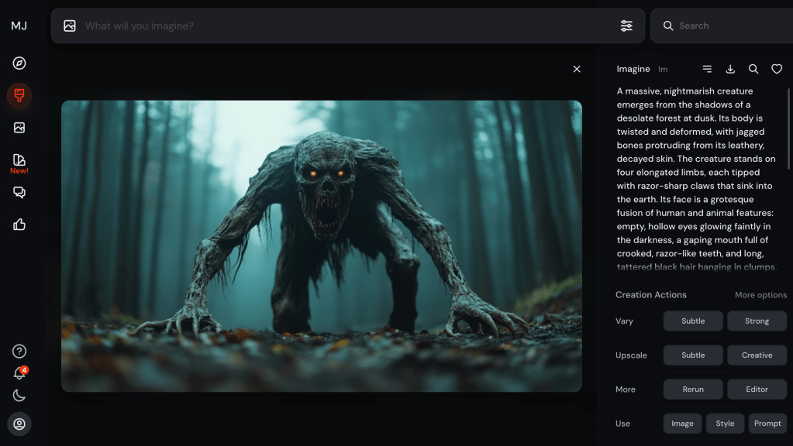Toggle dark mode with the moon icon
Image resolution: width=793 pixels, height=446 pixels.
click(19, 396)
